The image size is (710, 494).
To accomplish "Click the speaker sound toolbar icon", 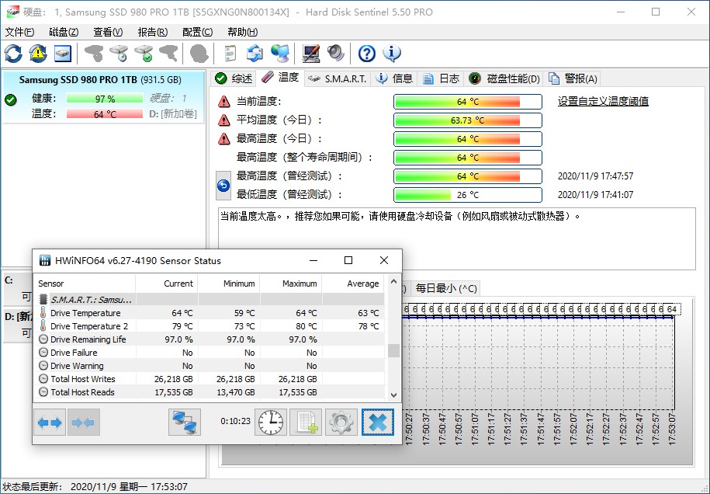I will click(x=335, y=54).
